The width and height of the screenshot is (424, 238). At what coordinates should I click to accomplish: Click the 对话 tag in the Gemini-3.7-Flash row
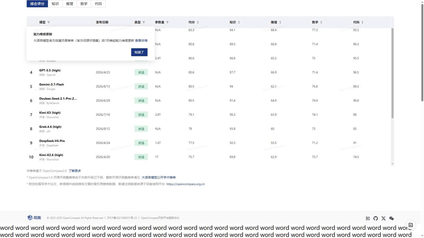click(141, 86)
